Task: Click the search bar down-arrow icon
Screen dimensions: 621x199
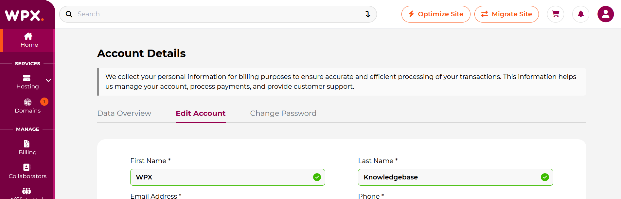Action: 368,14
